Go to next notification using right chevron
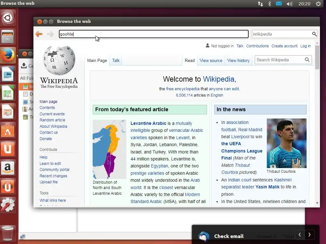 [309, 235]
